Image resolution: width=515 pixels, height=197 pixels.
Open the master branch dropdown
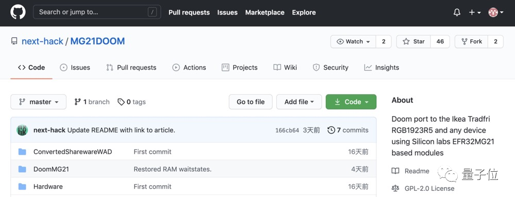click(39, 102)
